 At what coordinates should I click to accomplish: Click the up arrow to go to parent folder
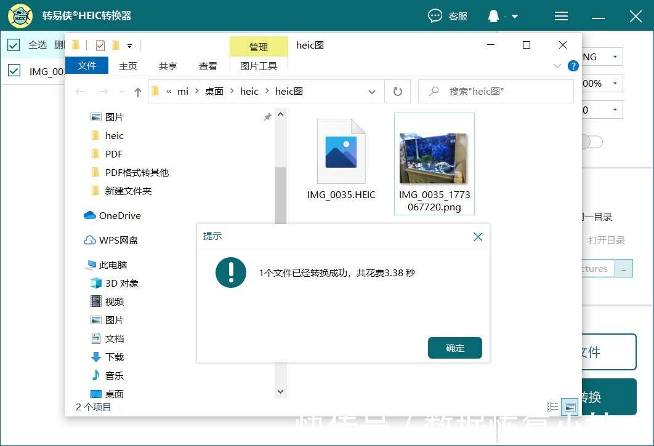[137, 91]
